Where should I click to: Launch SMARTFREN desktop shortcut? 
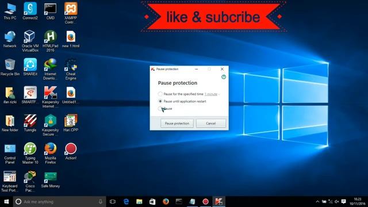pyautogui.click(x=30, y=95)
